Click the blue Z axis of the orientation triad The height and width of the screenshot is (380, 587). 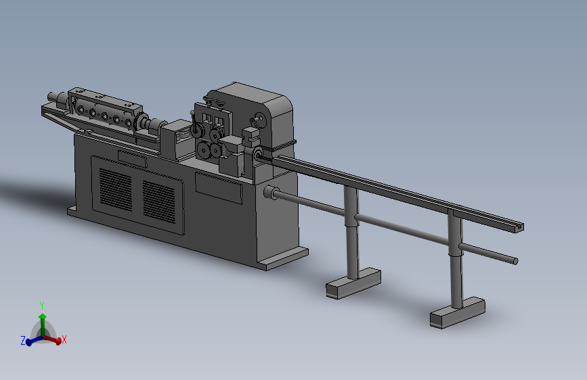click(x=33, y=341)
